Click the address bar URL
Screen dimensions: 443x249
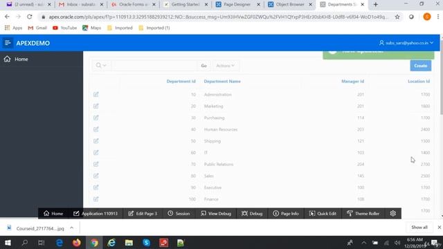tap(218, 17)
